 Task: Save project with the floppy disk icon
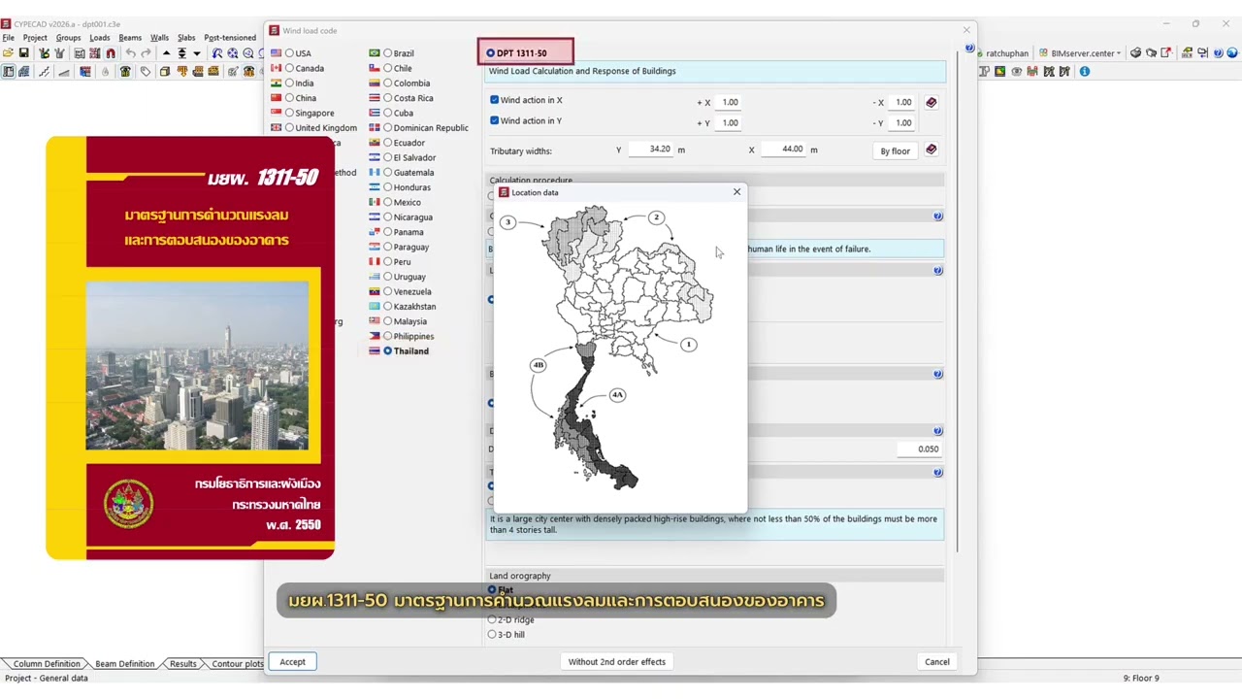pyautogui.click(x=23, y=53)
